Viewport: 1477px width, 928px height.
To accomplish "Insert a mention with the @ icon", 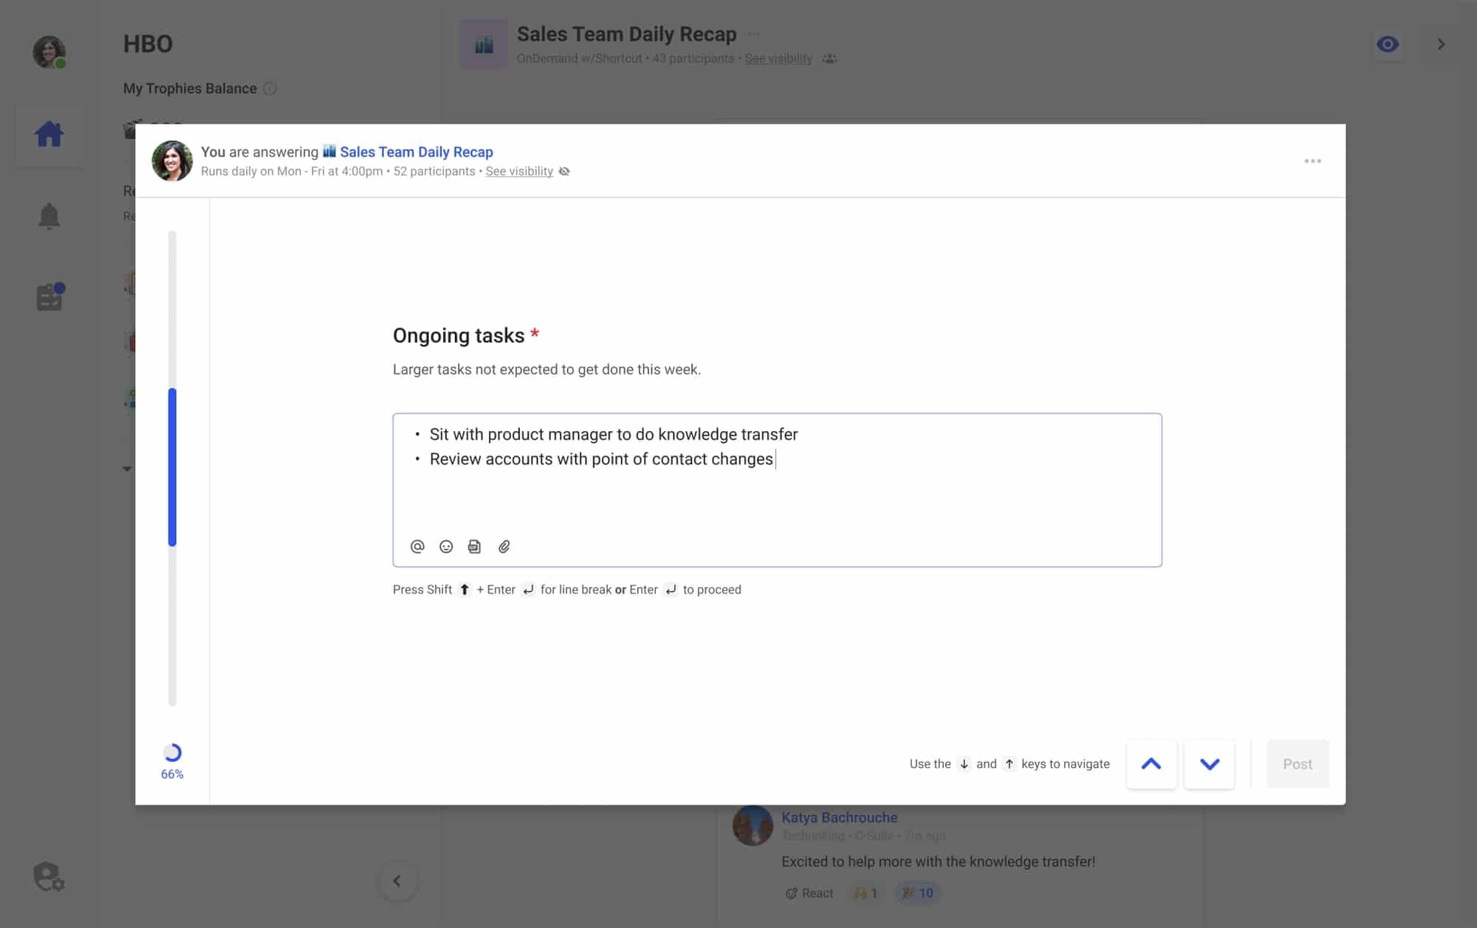I will point(417,546).
